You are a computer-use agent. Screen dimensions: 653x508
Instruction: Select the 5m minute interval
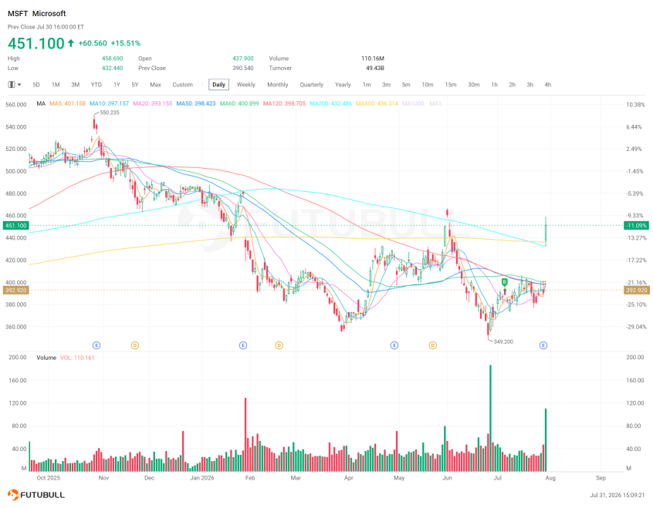(406, 85)
